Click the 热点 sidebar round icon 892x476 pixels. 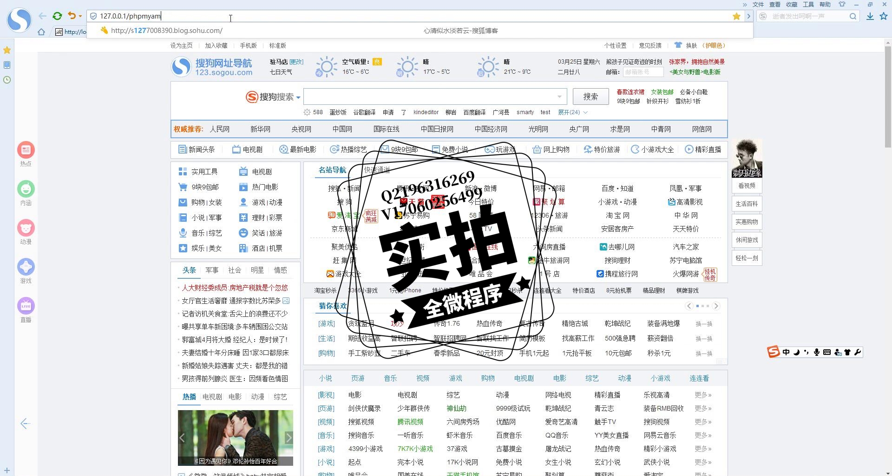26,150
